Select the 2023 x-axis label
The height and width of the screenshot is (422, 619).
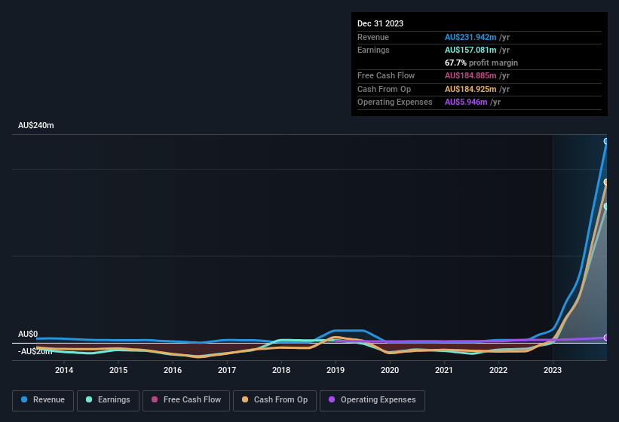(x=553, y=370)
